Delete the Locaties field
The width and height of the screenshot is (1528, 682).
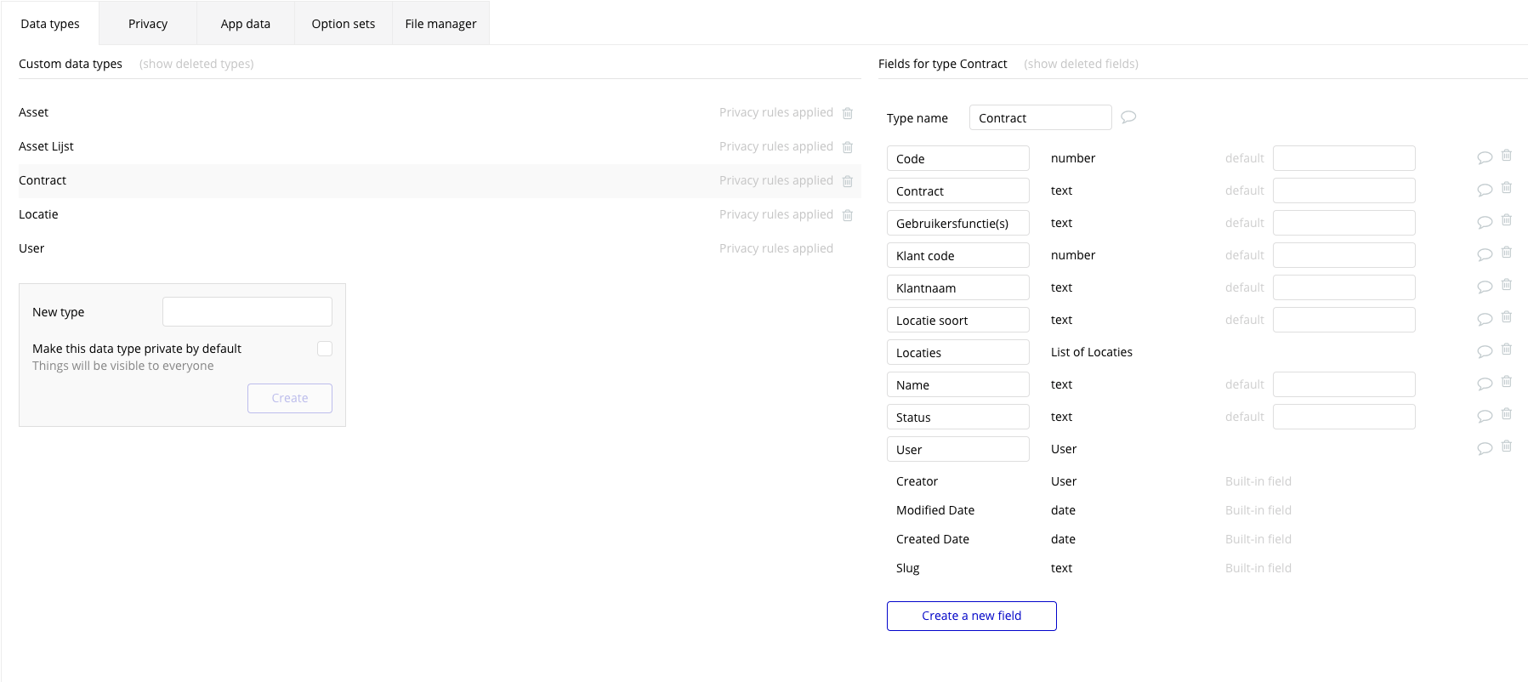pyautogui.click(x=1506, y=350)
